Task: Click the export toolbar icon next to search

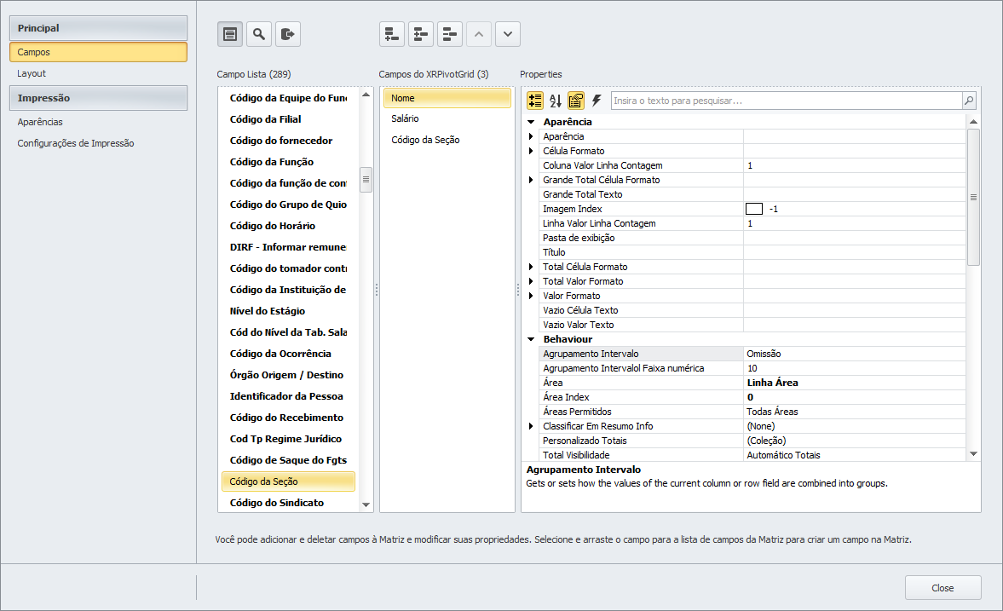Action: [288, 34]
